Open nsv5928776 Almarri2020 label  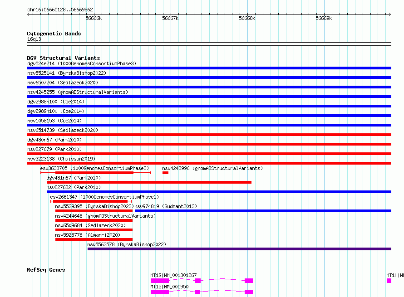[x=88, y=235]
